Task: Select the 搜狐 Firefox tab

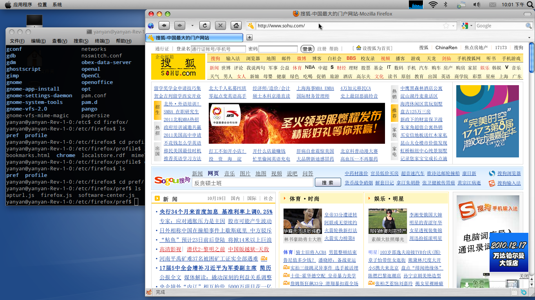Action: click(194, 38)
